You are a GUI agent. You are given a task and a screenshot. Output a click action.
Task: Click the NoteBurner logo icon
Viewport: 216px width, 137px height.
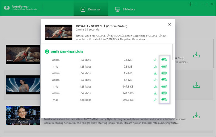(x=7, y=8)
